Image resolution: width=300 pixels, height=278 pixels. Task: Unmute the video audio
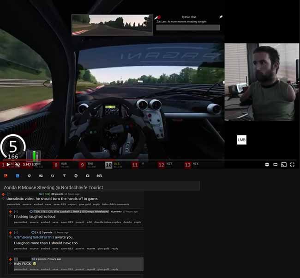pos(18,165)
